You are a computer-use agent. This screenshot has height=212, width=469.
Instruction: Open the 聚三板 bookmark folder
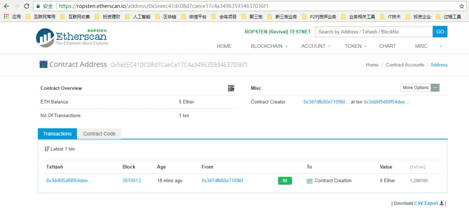[252, 17]
